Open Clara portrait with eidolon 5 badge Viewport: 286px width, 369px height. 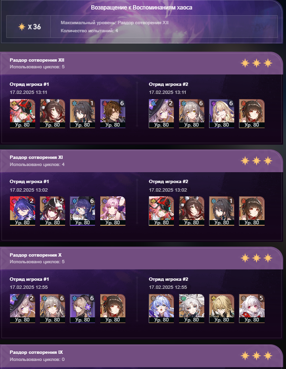click(x=252, y=308)
